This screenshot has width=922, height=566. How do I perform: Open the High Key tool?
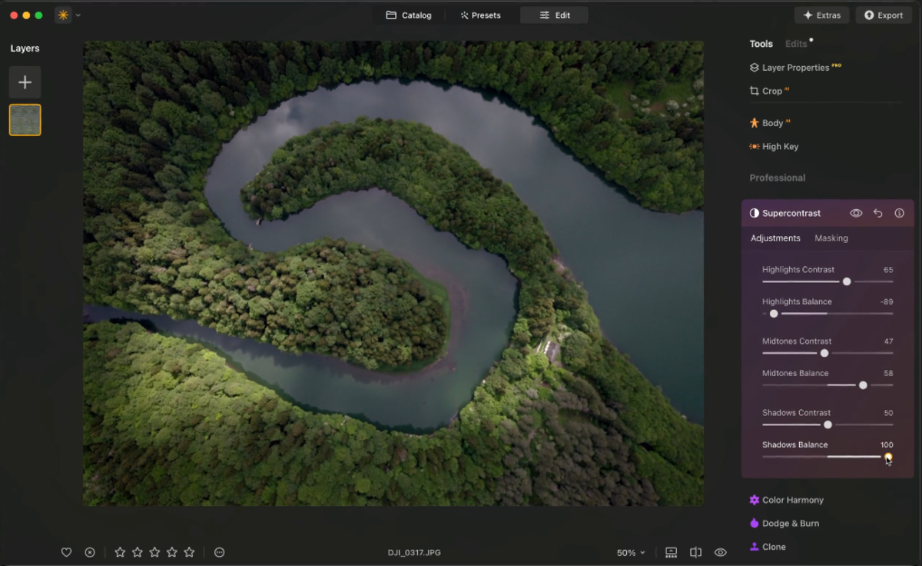[779, 146]
